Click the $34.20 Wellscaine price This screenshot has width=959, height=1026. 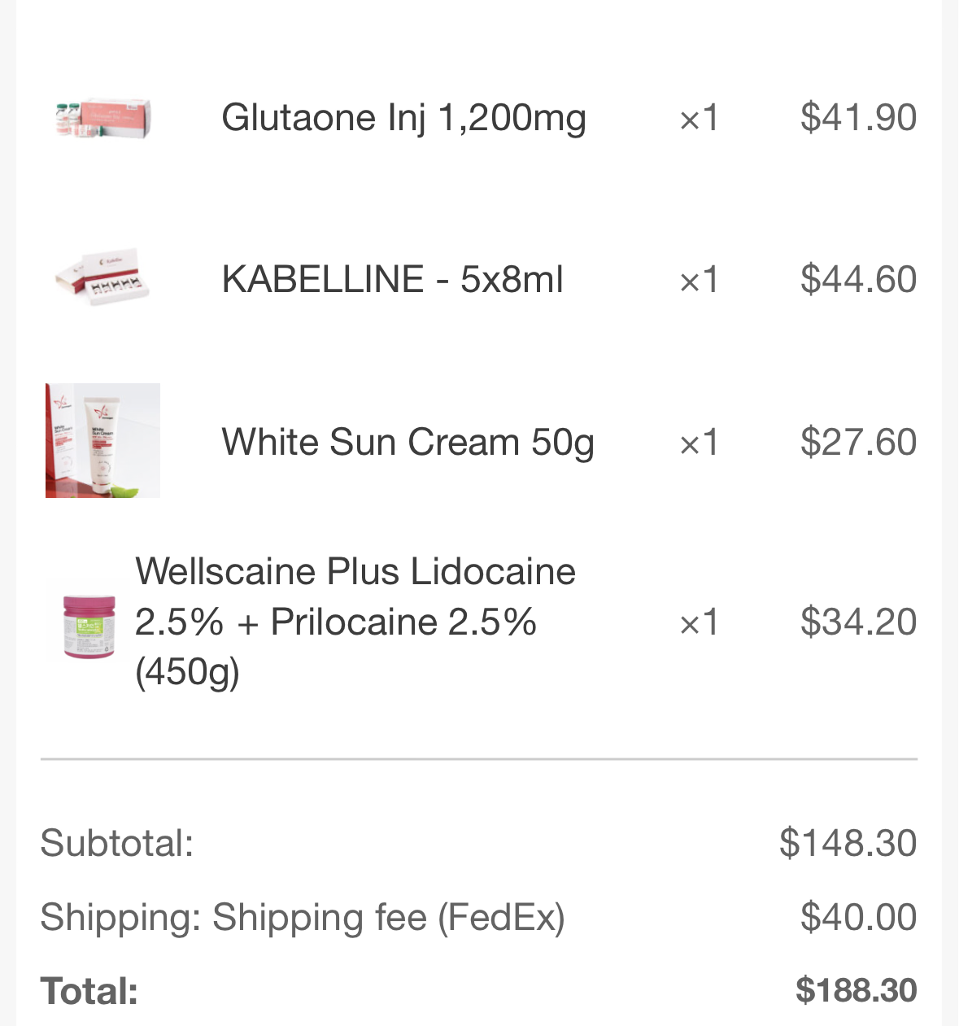(x=858, y=622)
